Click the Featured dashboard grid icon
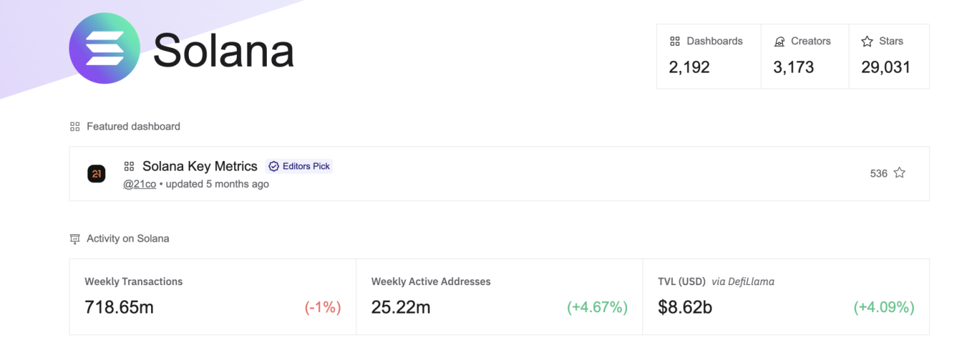The height and width of the screenshot is (353, 967). pyautogui.click(x=75, y=126)
